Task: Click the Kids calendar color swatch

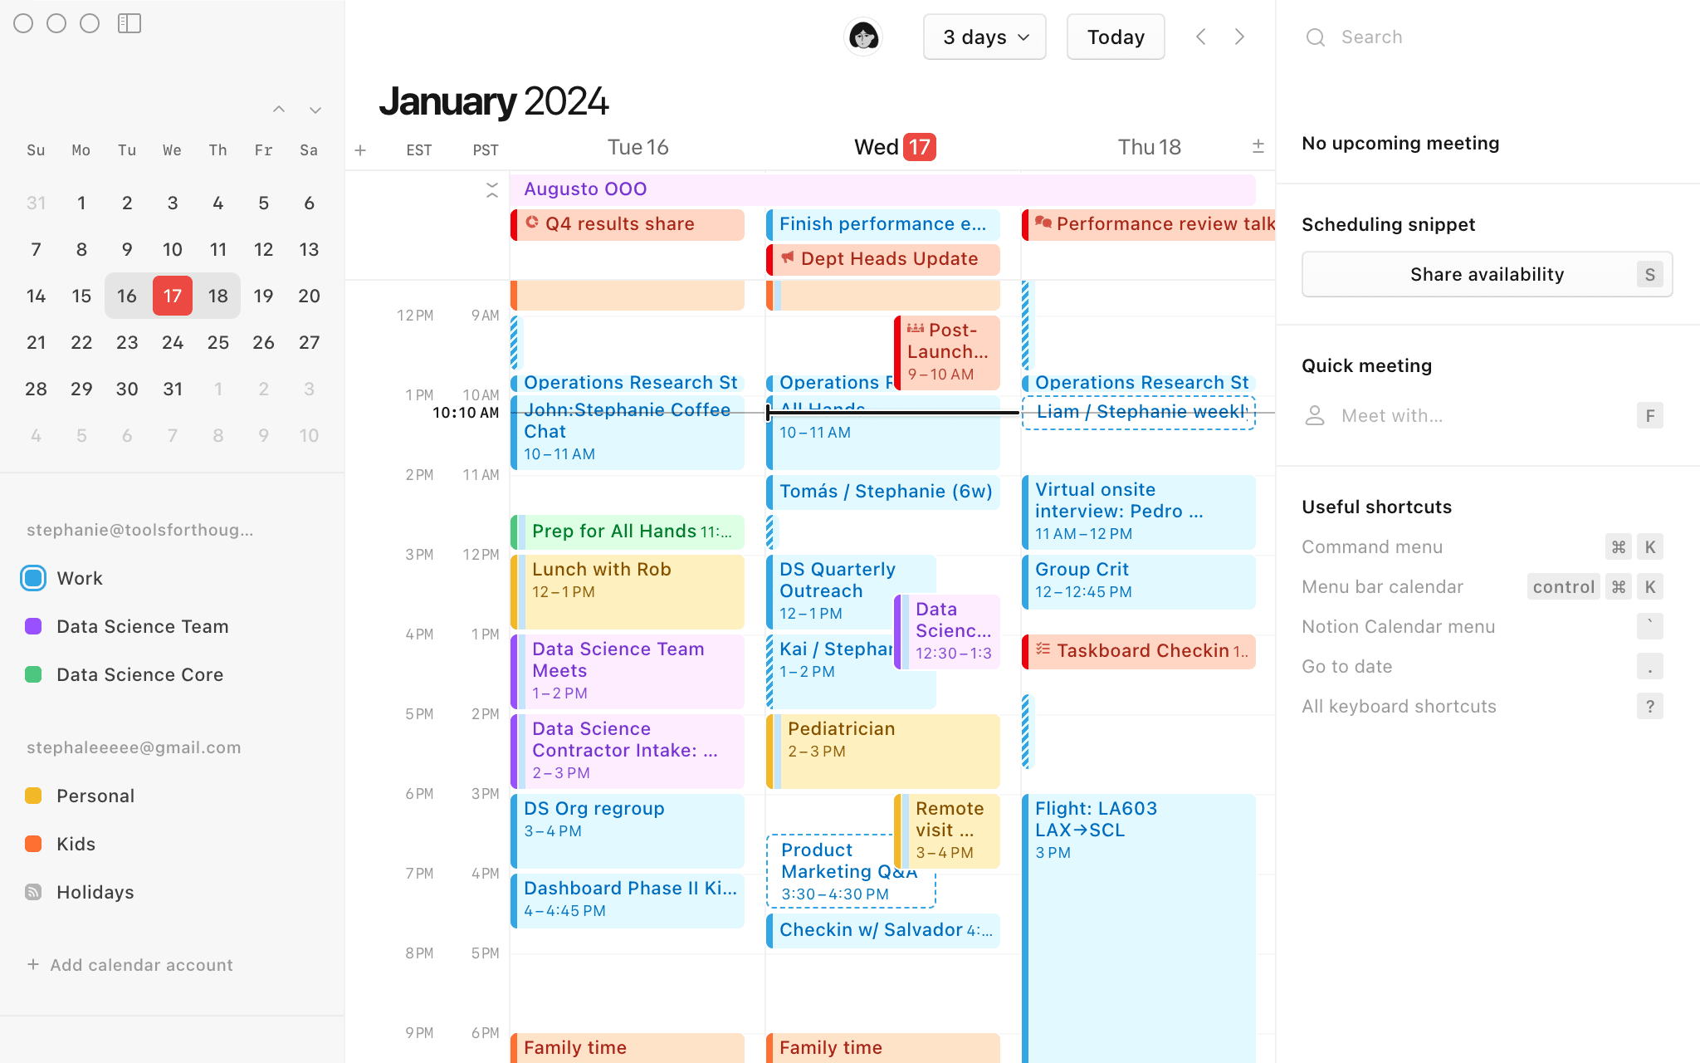Action: click(x=33, y=843)
